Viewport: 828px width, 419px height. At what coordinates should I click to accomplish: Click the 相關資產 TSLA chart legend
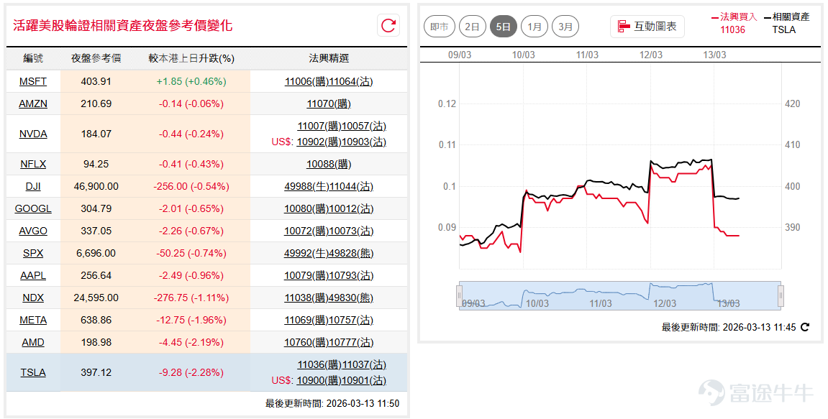point(787,23)
